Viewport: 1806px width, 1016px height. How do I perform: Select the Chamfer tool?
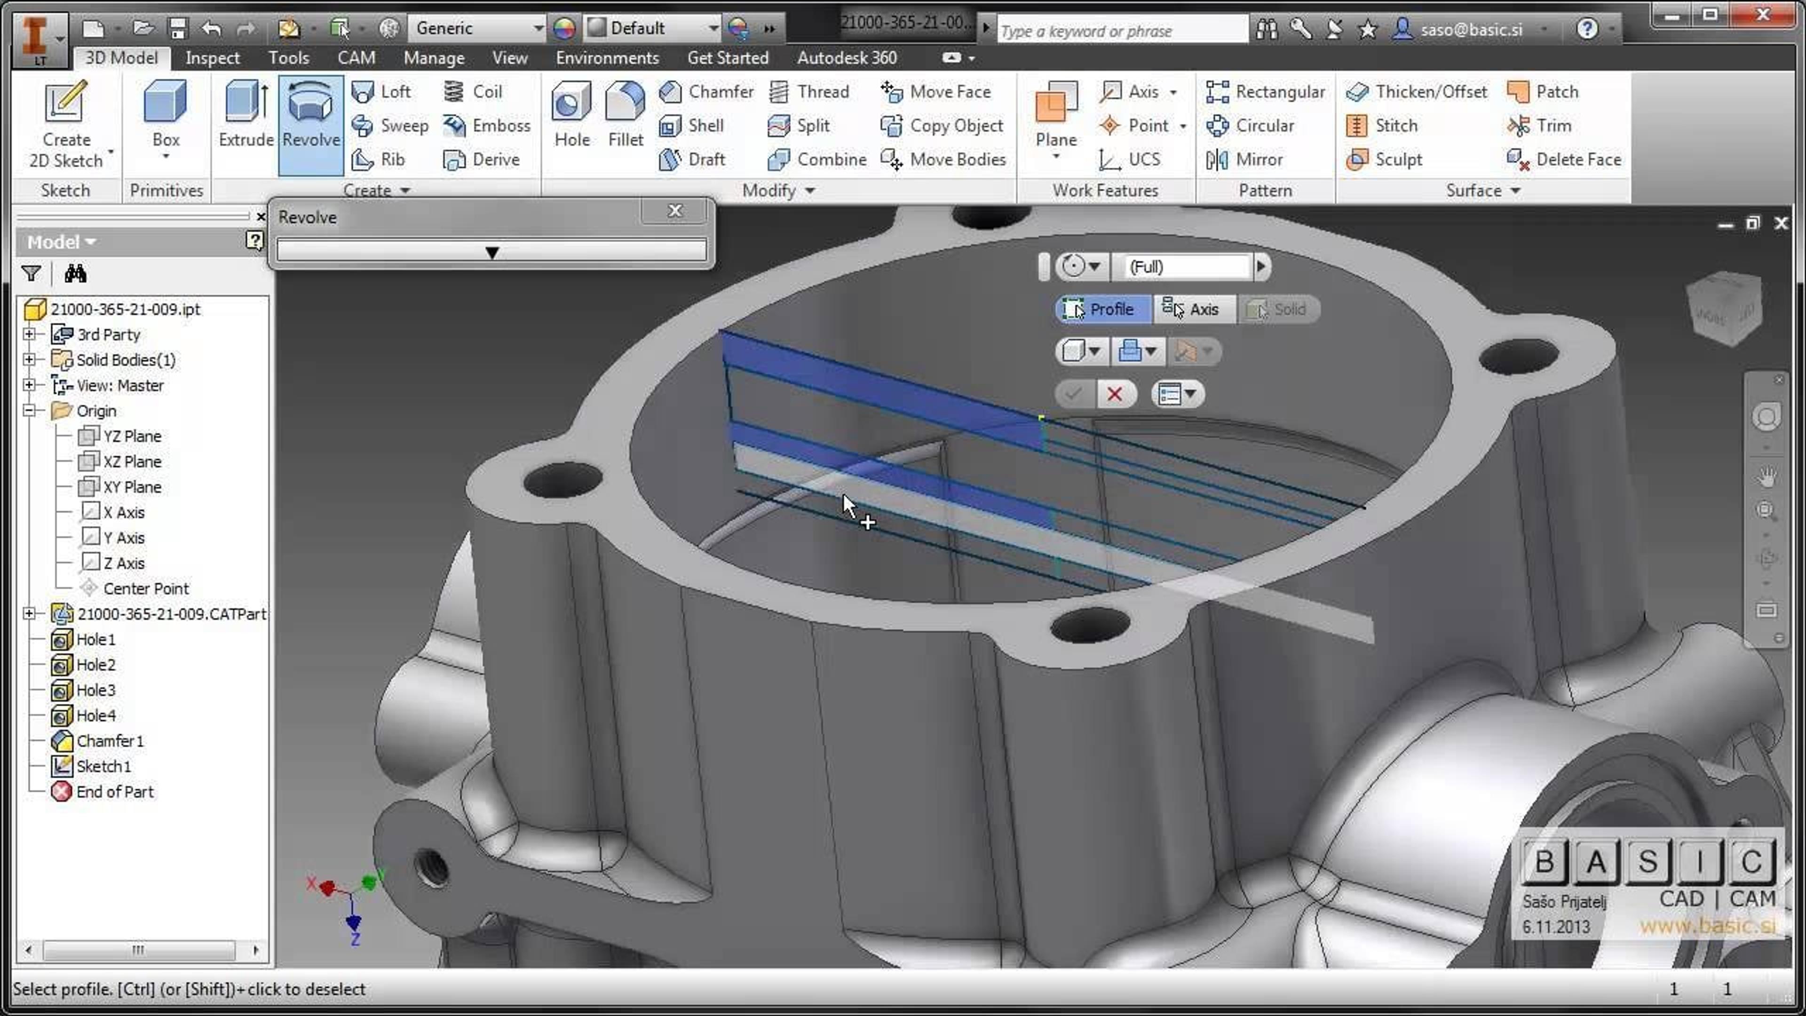[x=707, y=92]
